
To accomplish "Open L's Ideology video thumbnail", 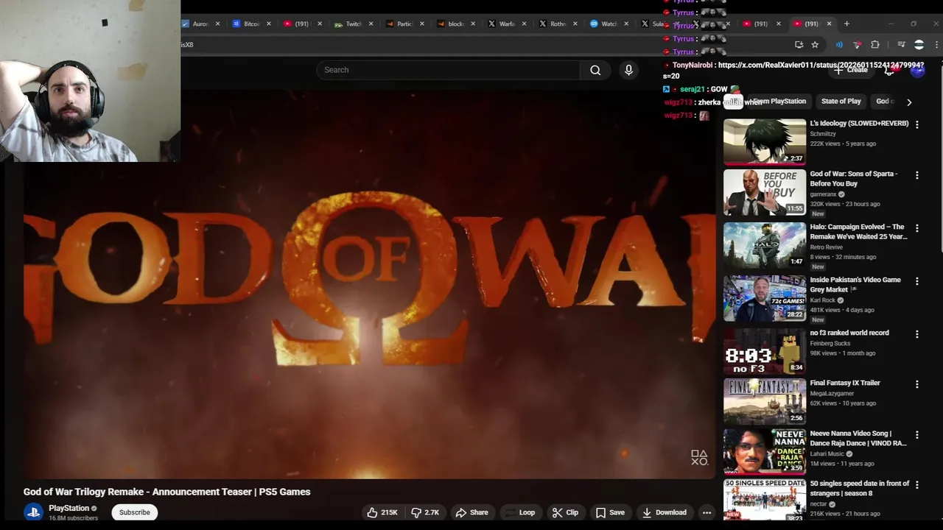I will point(765,142).
